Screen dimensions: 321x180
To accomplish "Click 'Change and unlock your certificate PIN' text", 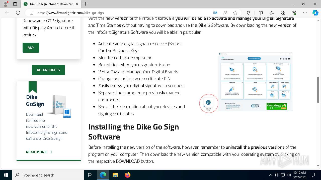I will coord(134,79).
